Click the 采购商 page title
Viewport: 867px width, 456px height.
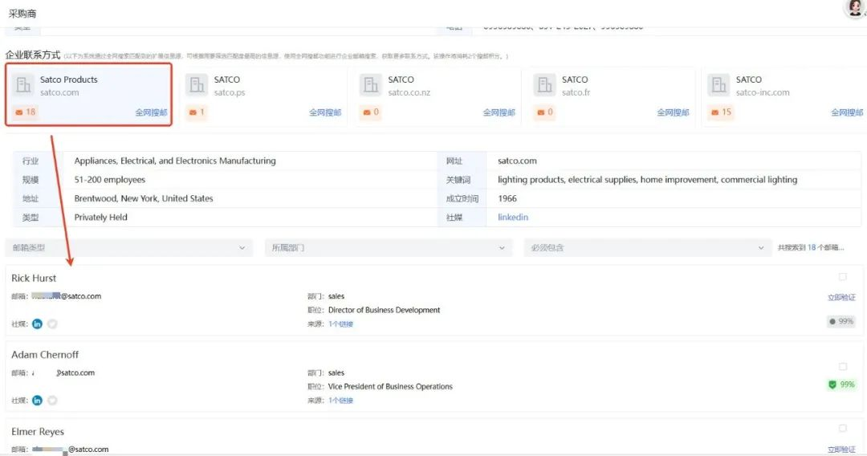[22, 14]
